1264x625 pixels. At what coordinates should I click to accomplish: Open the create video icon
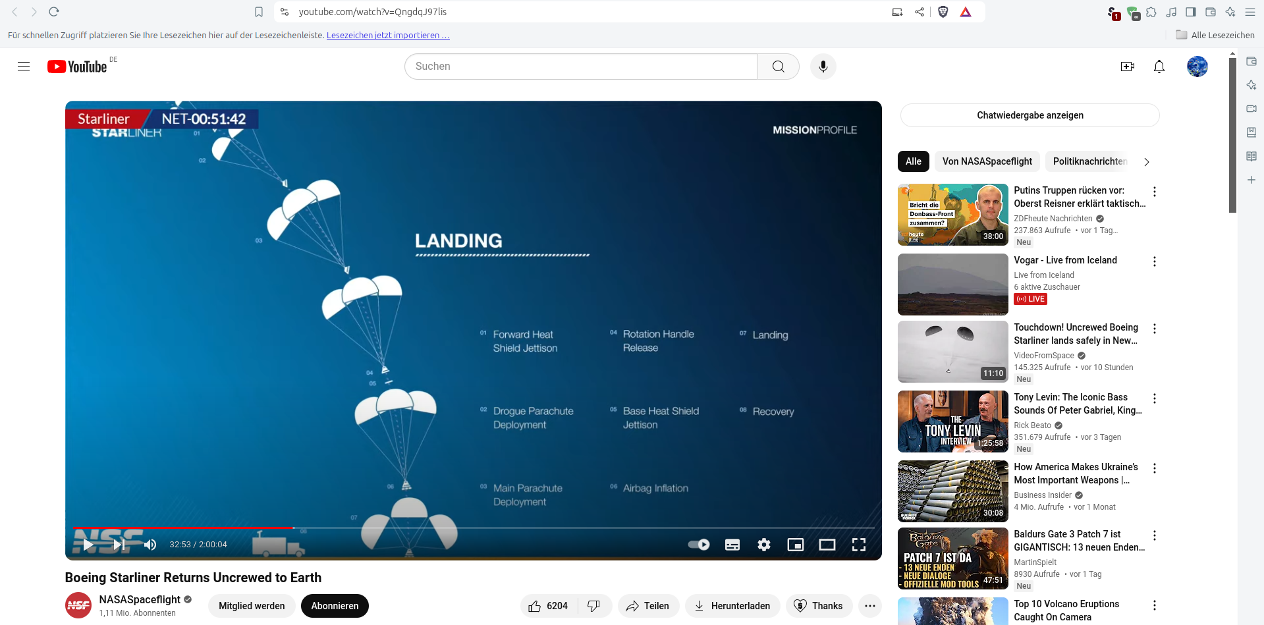pos(1128,67)
